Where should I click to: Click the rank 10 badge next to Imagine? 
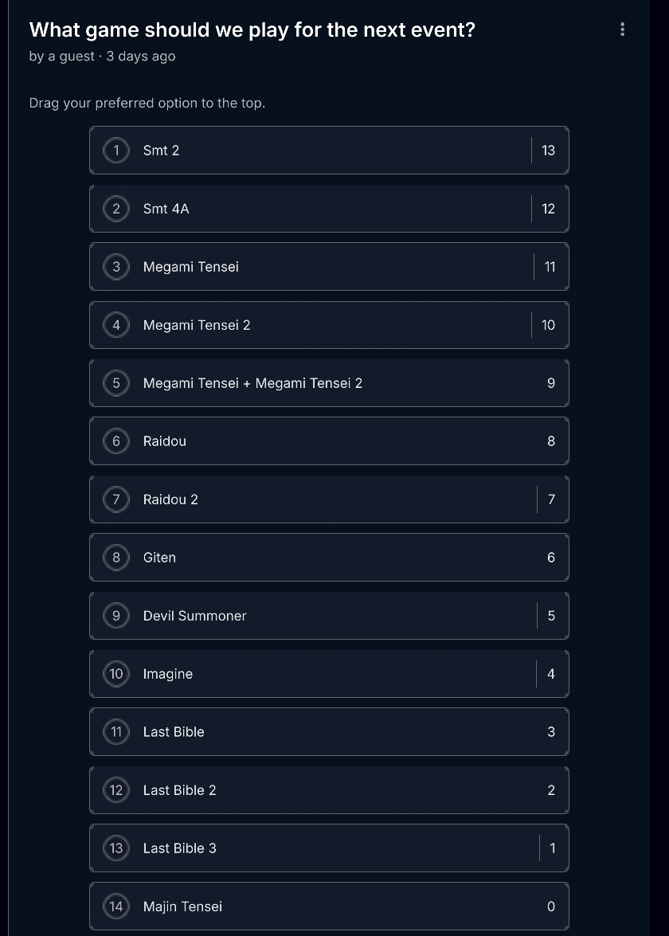point(116,674)
